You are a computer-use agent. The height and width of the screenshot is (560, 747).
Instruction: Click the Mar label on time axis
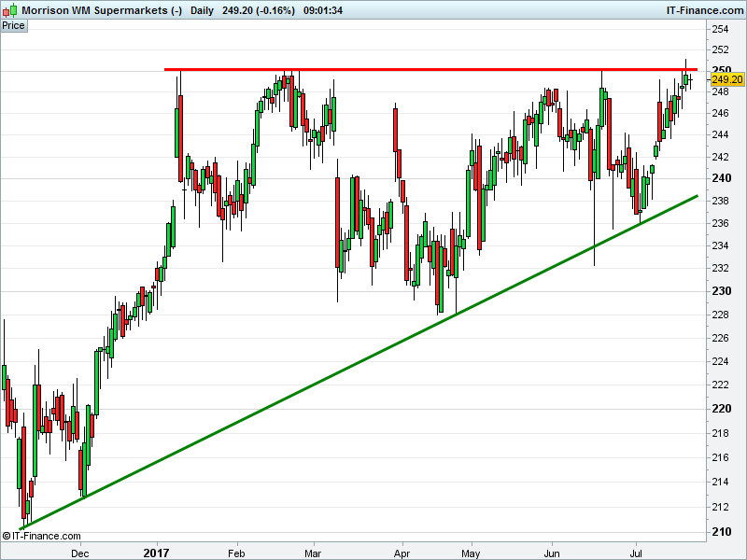(313, 553)
